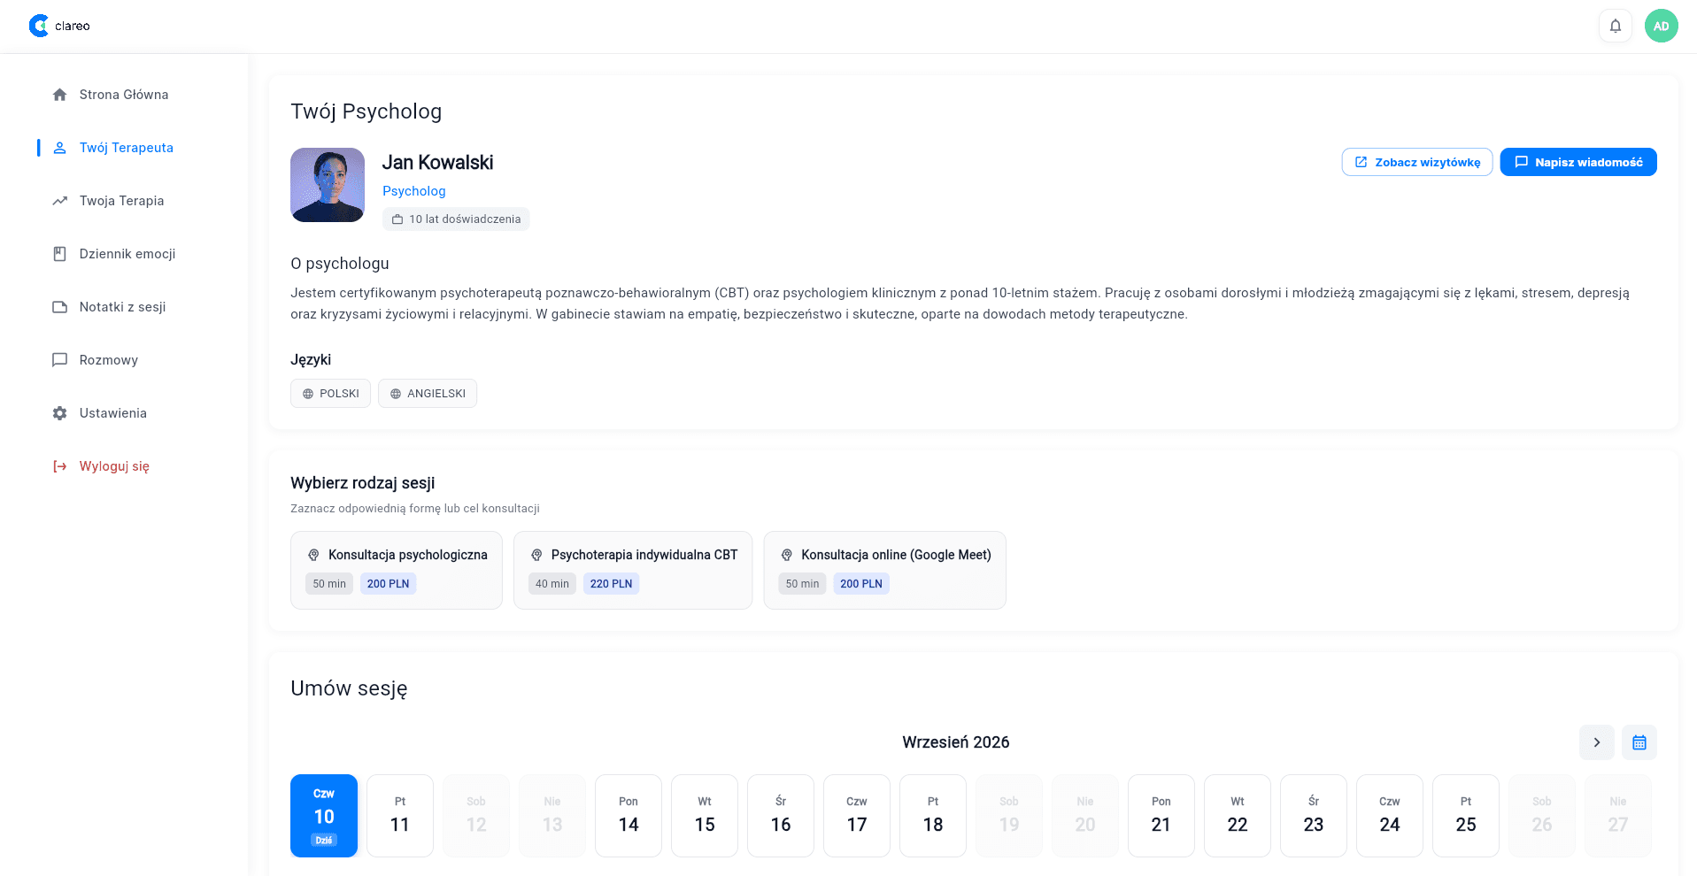Click the Dziennik emocji notebook icon

(x=59, y=254)
